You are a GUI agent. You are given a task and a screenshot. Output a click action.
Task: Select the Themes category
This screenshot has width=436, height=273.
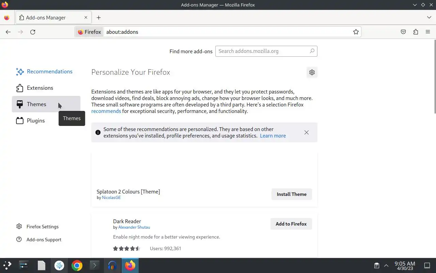click(46, 104)
